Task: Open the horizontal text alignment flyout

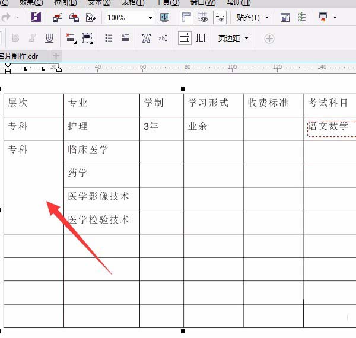Action: [71, 39]
